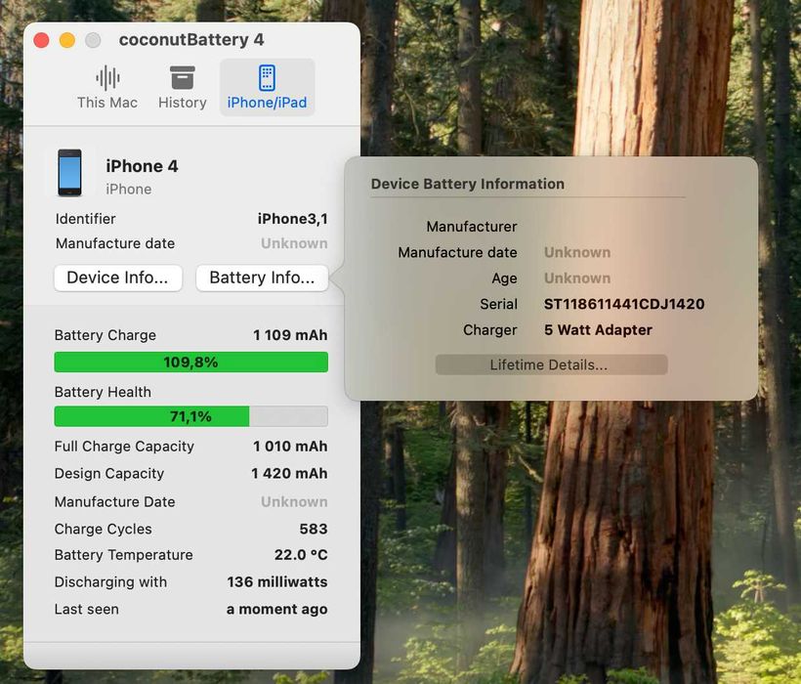Switch to the iPhone/iPad tab label
The width and height of the screenshot is (801, 684).
pos(268,103)
